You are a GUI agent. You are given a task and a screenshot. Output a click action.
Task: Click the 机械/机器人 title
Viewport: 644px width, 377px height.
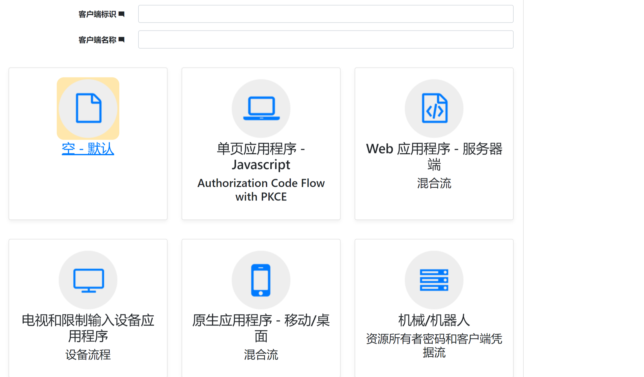tap(434, 320)
